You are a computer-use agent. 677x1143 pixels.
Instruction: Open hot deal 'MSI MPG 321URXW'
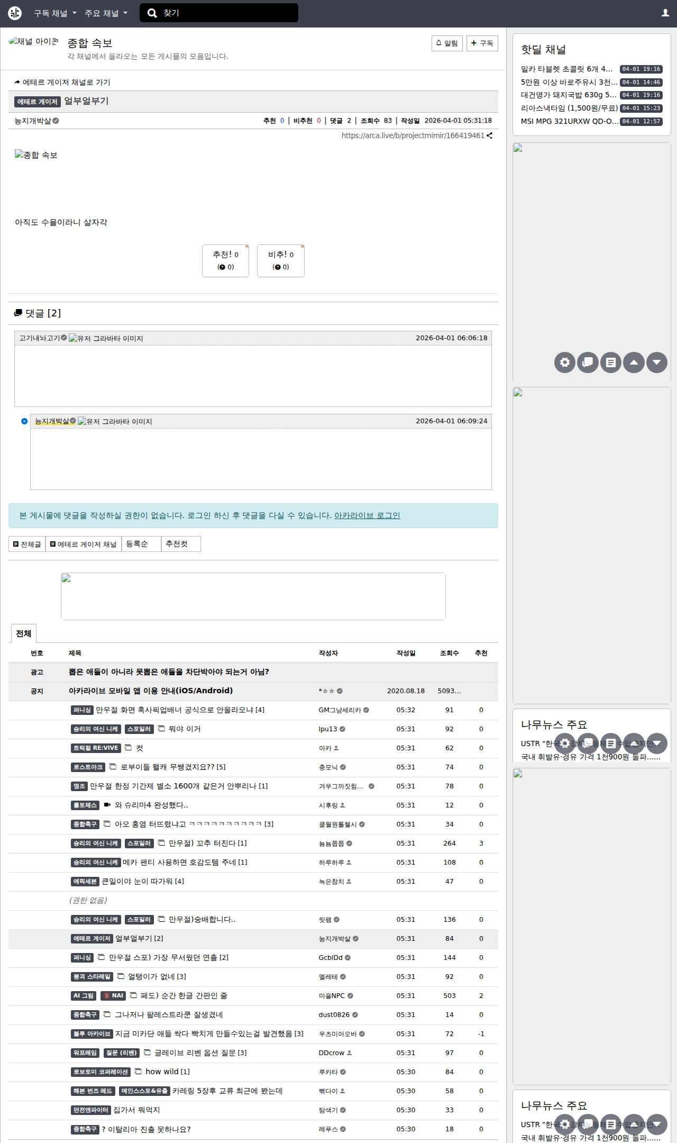point(569,121)
